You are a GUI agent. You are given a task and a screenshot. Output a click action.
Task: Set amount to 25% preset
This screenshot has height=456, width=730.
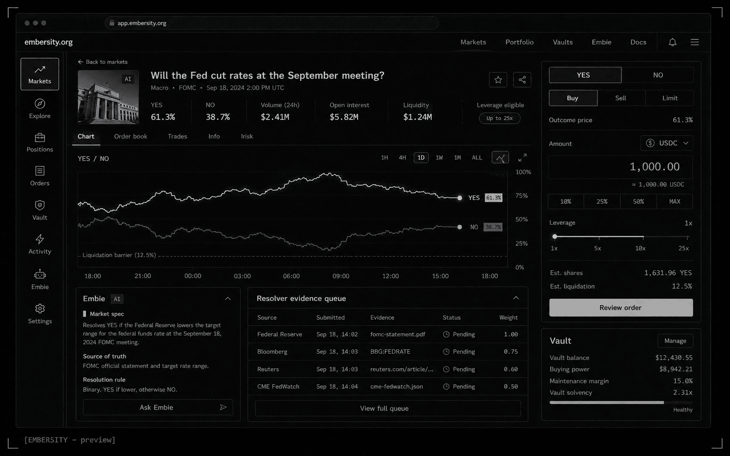[602, 202]
